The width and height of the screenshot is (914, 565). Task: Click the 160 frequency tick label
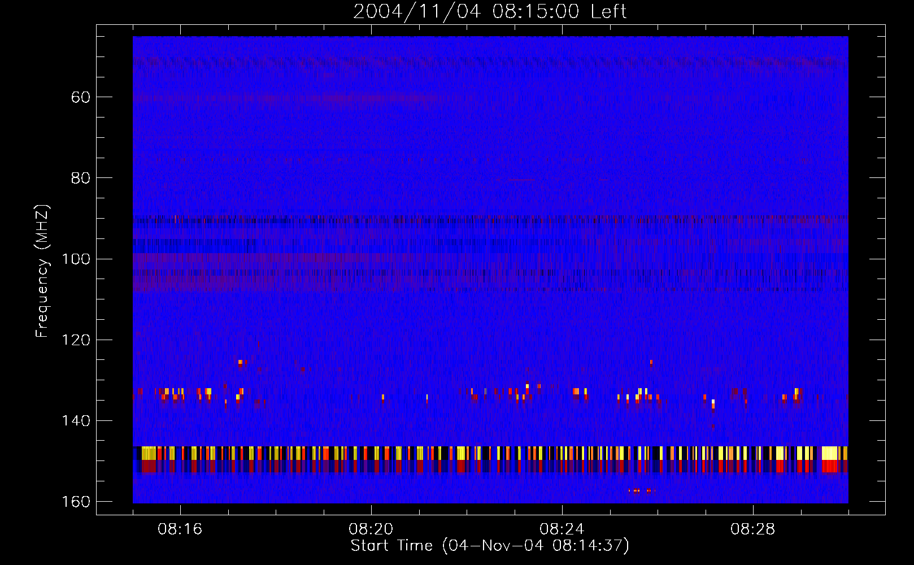76,502
